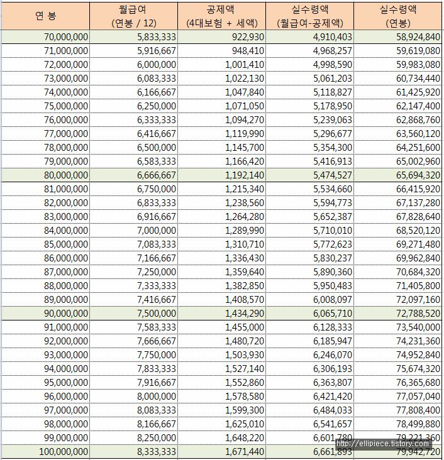The height and width of the screenshot is (460, 444).
Task: Click monthly pay cell 7,500,000
Action: tap(133, 314)
